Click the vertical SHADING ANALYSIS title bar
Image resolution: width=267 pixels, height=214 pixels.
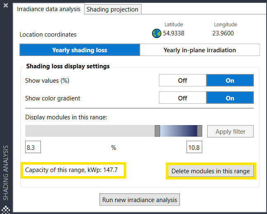(x=6, y=172)
